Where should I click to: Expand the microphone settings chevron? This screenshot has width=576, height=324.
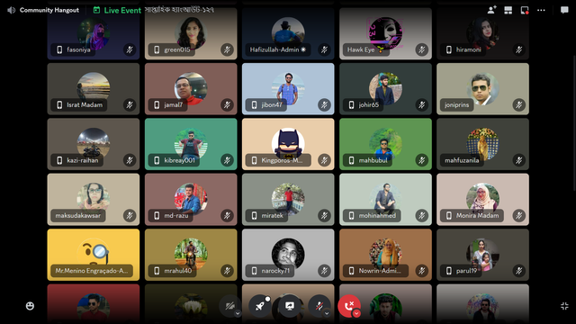[327, 313]
